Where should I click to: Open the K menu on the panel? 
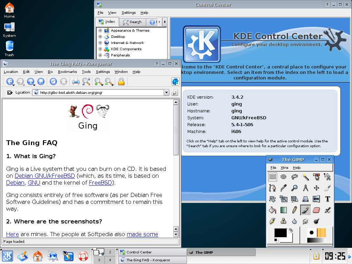tap(8, 256)
